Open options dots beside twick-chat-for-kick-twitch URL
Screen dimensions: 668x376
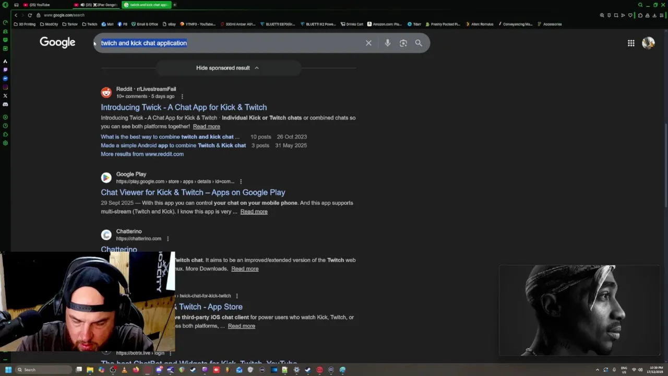236,296
